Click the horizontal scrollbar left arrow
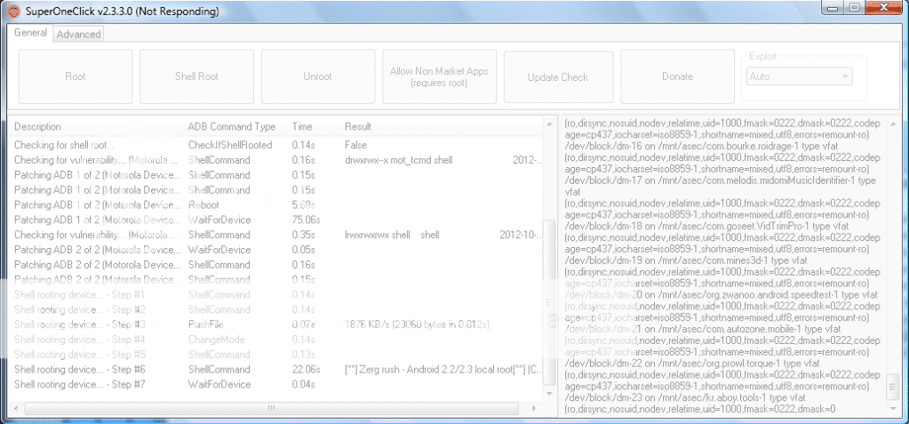The image size is (909, 424). [x=16, y=408]
